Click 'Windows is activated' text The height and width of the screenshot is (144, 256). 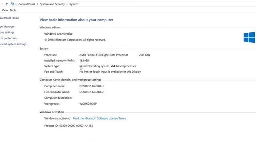[x=57, y=118]
